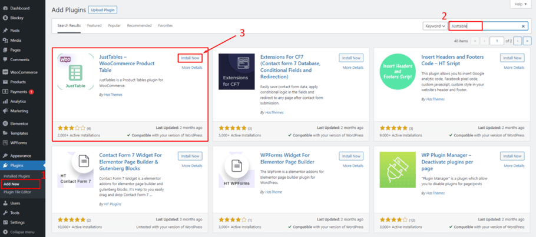
Task: Open the Settings sidebar icon
Action: click(x=5, y=222)
